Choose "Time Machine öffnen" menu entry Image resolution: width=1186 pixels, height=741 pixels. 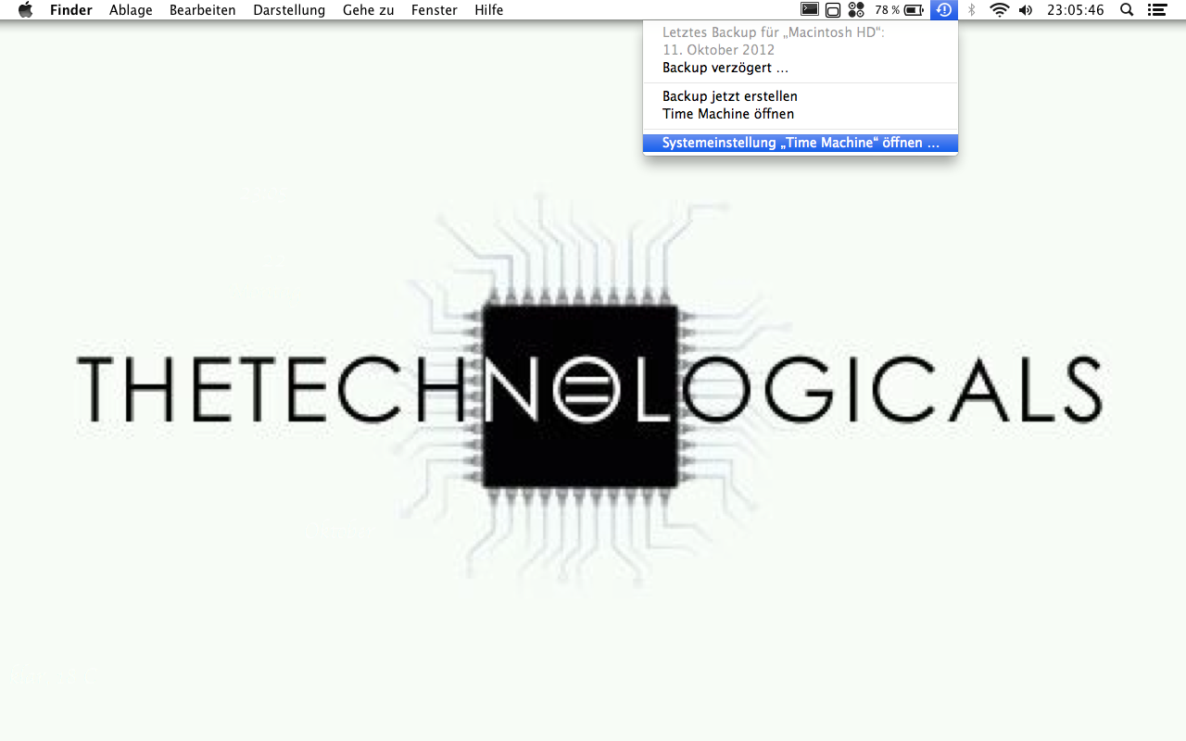coord(727,114)
